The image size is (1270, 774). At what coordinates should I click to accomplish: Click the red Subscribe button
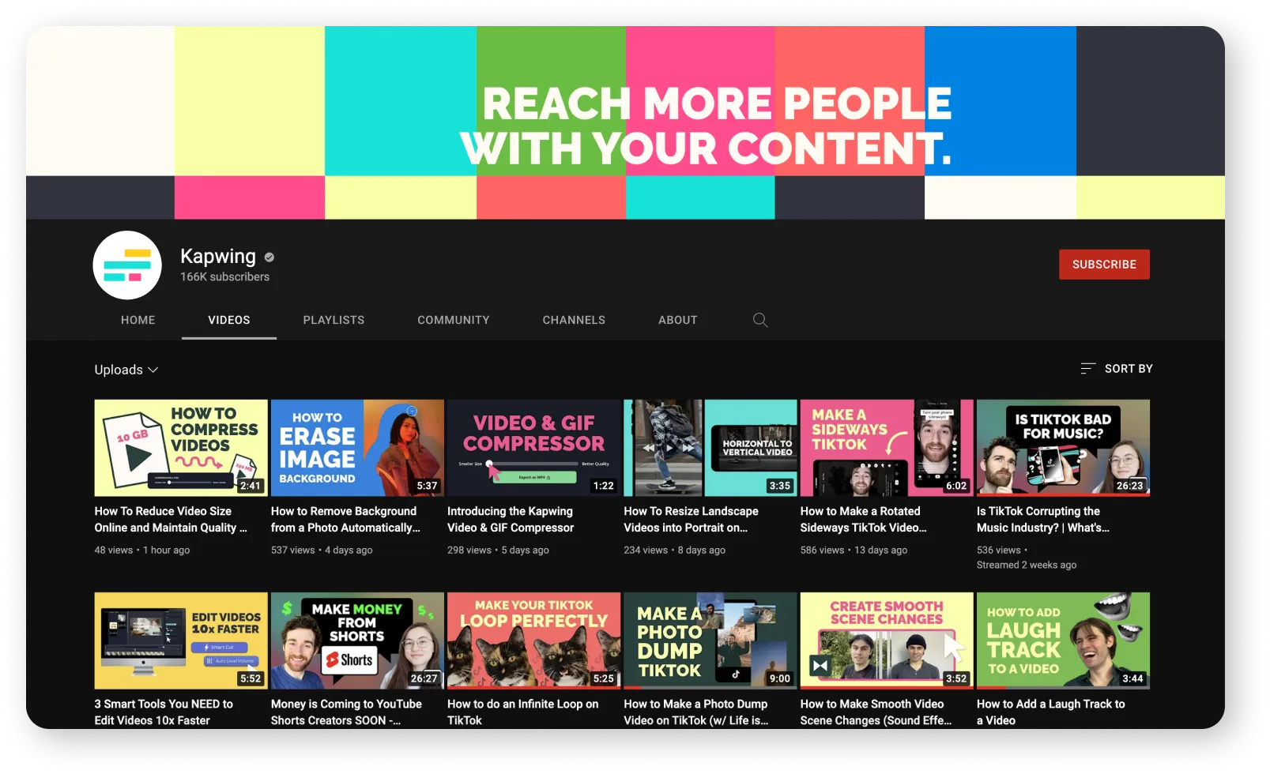coord(1104,265)
